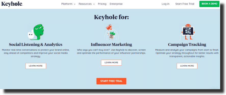Image resolution: width=226 pixels, height=95 pixels.
Task: Go to the Pricing page
Action: tap(102, 4)
